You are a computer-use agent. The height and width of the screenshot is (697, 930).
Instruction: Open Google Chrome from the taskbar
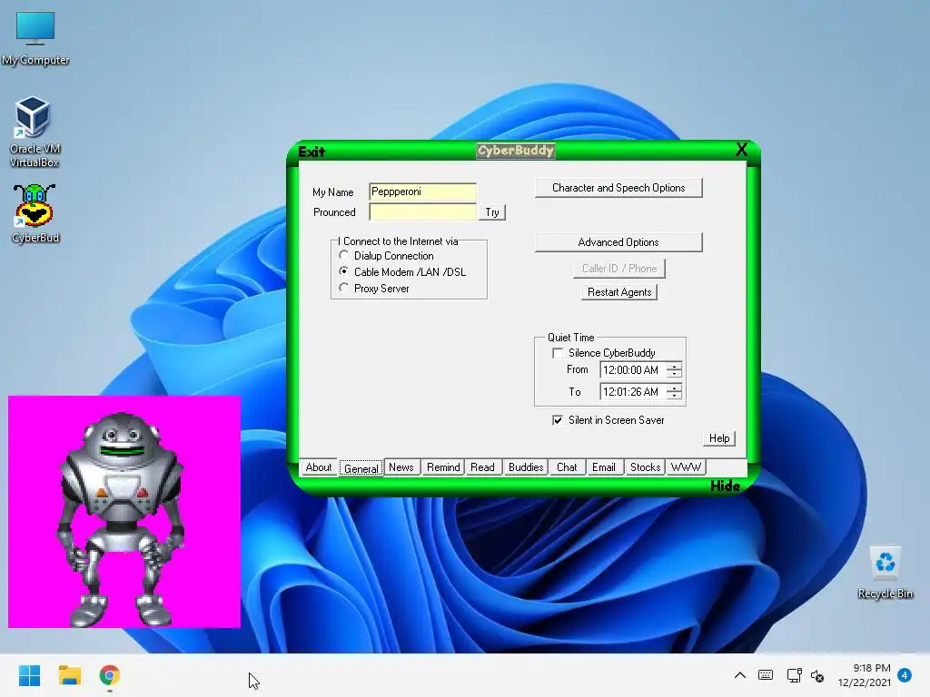pyautogui.click(x=110, y=675)
